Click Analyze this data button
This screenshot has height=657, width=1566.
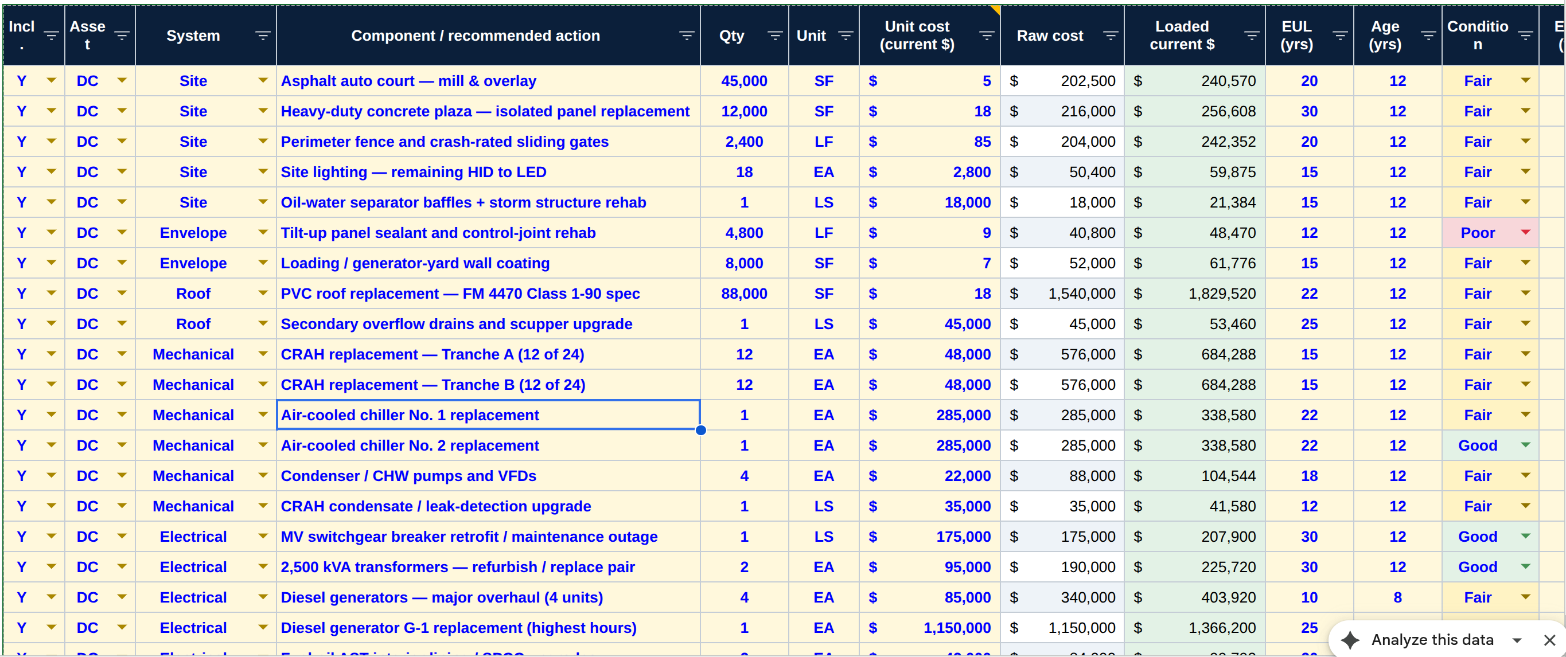[x=1432, y=639]
